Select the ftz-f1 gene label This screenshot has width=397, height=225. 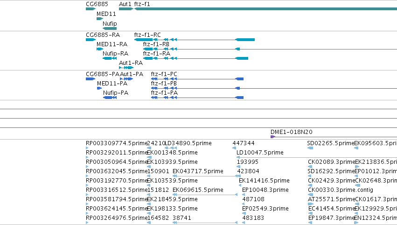(x=142, y=4)
